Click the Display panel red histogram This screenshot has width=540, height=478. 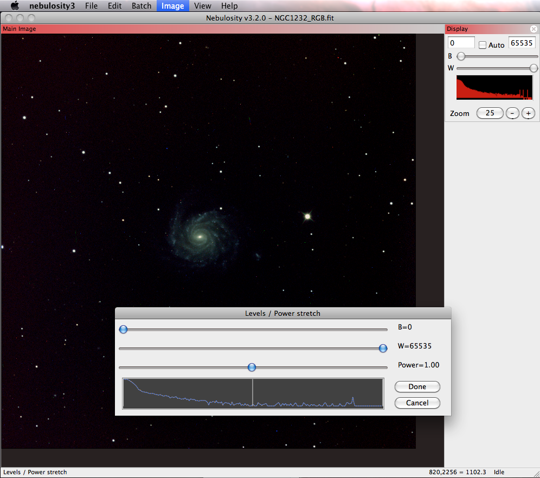point(494,87)
